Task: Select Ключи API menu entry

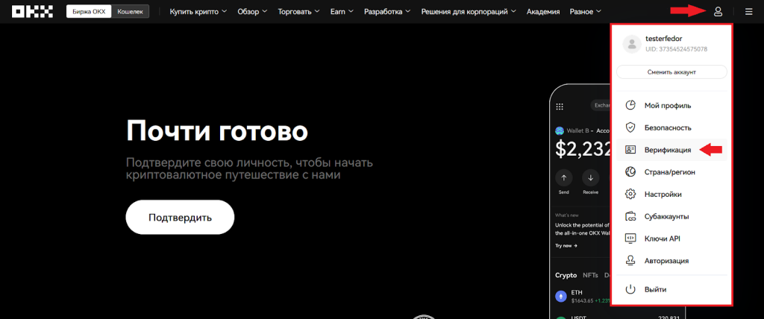Action: point(671,239)
